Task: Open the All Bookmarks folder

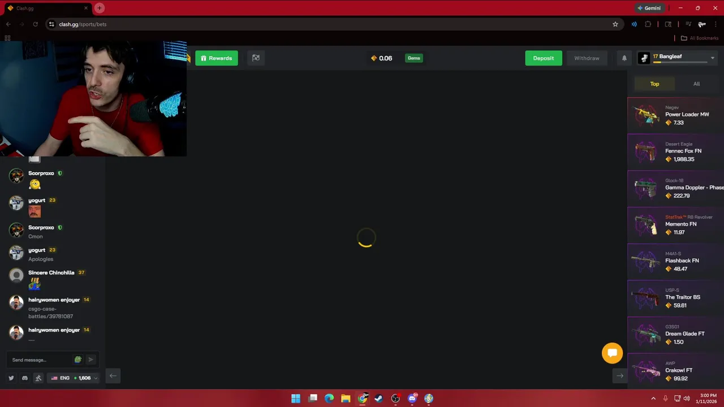Action: (x=699, y=38)
